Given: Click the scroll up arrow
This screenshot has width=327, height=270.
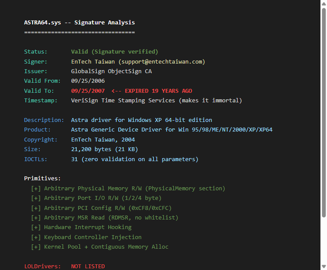Looking at the screenshot, I should [324, 3].
